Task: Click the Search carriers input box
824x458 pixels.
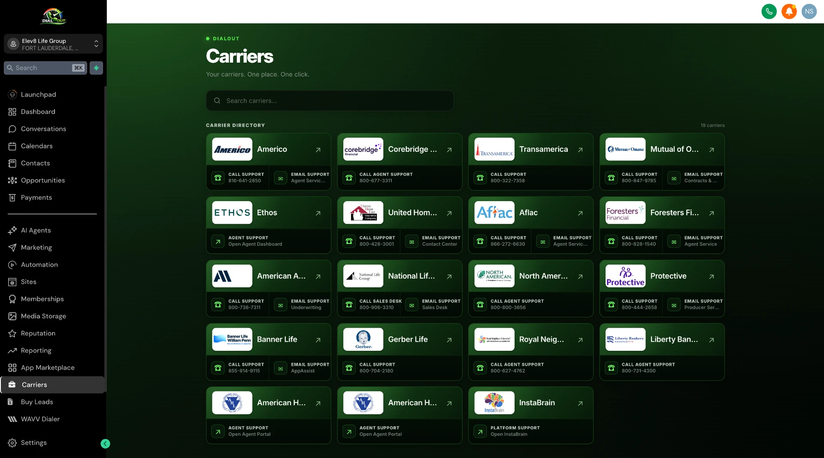Action: tap(330, 101)
